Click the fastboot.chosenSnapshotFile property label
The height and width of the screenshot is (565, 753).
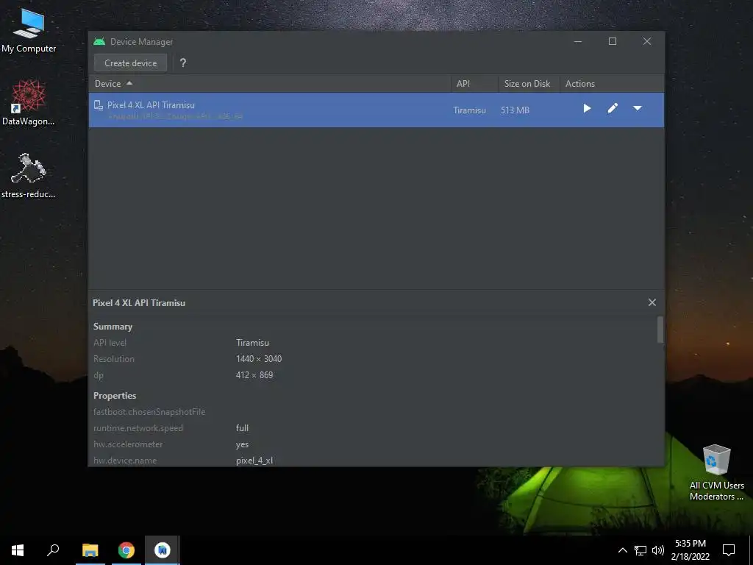click(149, 412)
